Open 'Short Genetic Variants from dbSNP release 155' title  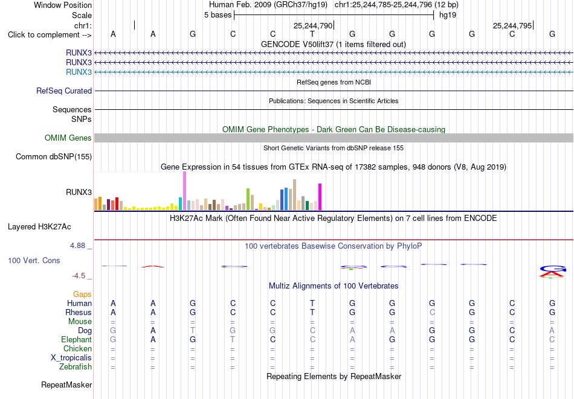coord(334,148)
